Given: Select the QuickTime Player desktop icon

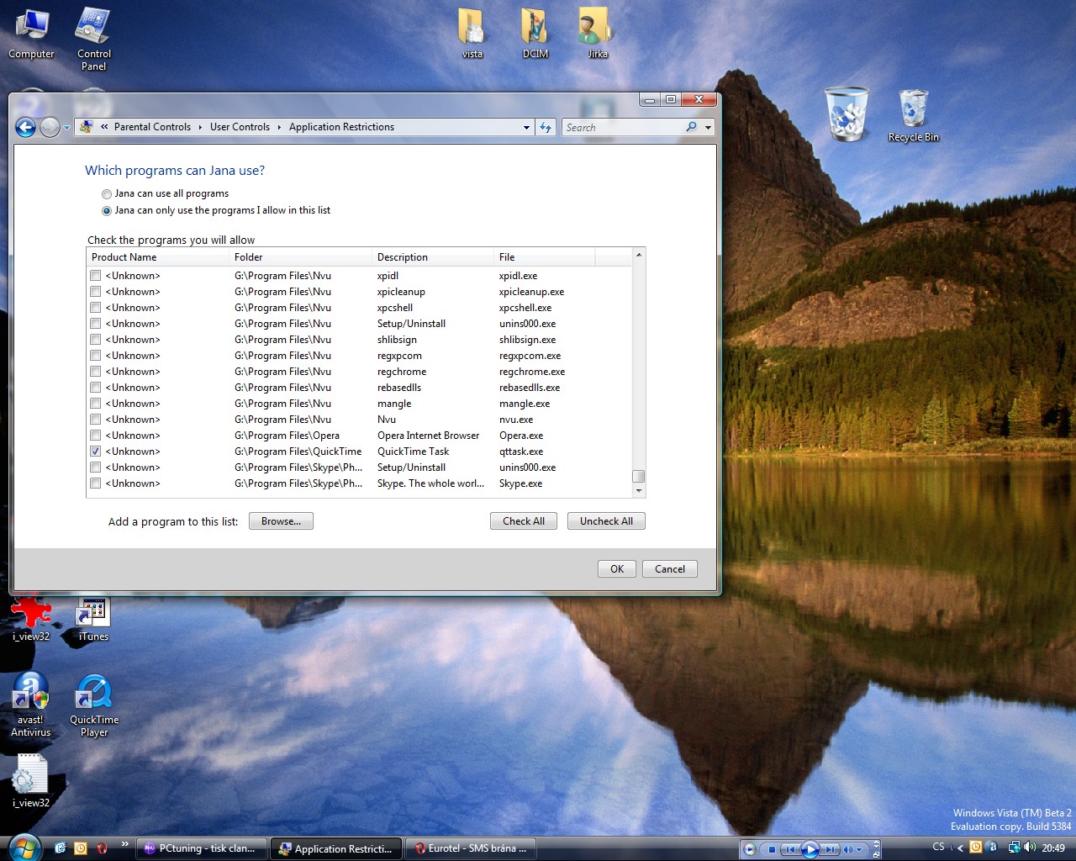Looking at the screenshot, I should click(93, 706).
